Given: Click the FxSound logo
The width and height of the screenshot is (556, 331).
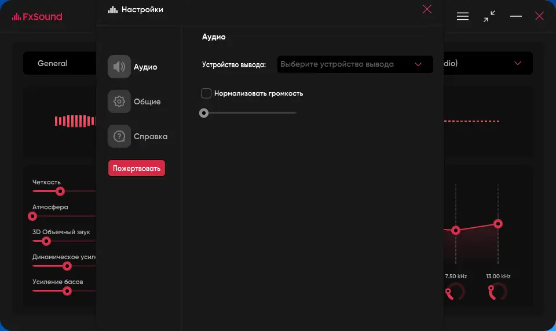Looking at the screenshot, I should coord(37,17).
